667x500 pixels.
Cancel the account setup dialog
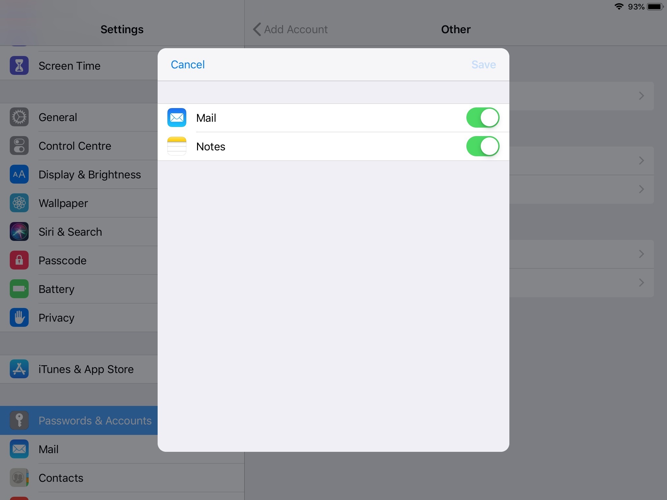pyautogui.click(x=188, y=64)
